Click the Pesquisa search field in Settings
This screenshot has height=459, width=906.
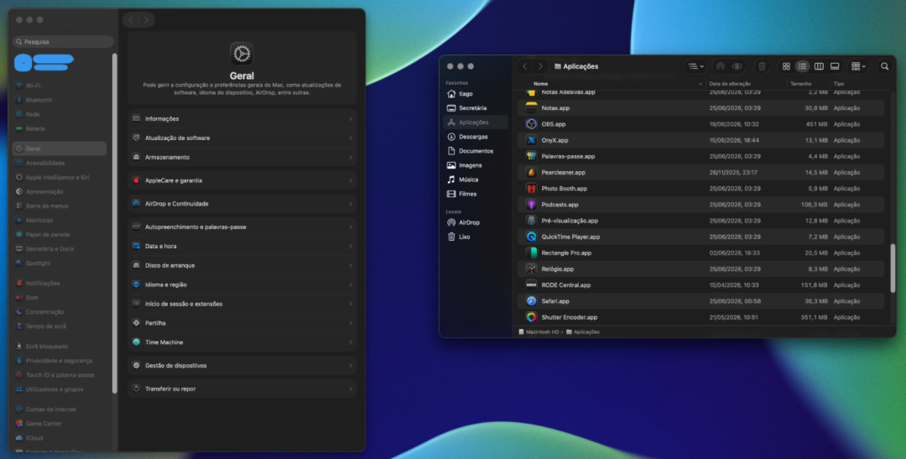point(63,42)
